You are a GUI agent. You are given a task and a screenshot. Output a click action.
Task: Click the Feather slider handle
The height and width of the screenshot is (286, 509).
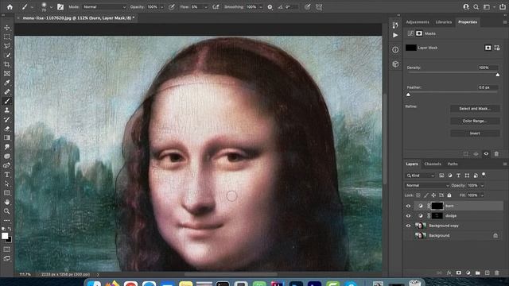pyautogui.click(x=408, y=95)
